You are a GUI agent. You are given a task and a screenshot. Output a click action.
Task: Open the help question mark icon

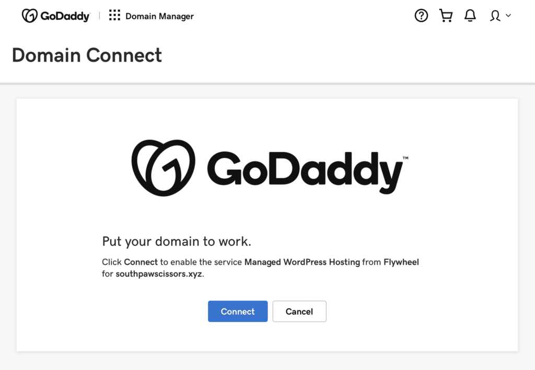pos(421,16)
